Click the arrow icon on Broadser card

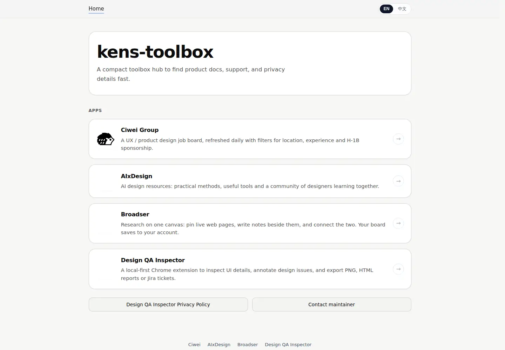398,223
